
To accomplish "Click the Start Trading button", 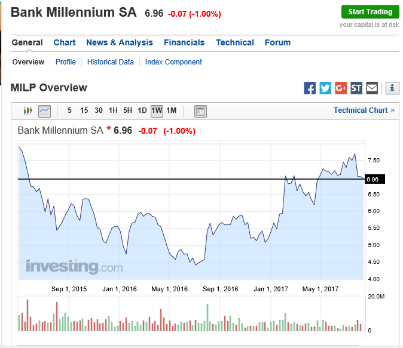I will [x=370, y=12].
